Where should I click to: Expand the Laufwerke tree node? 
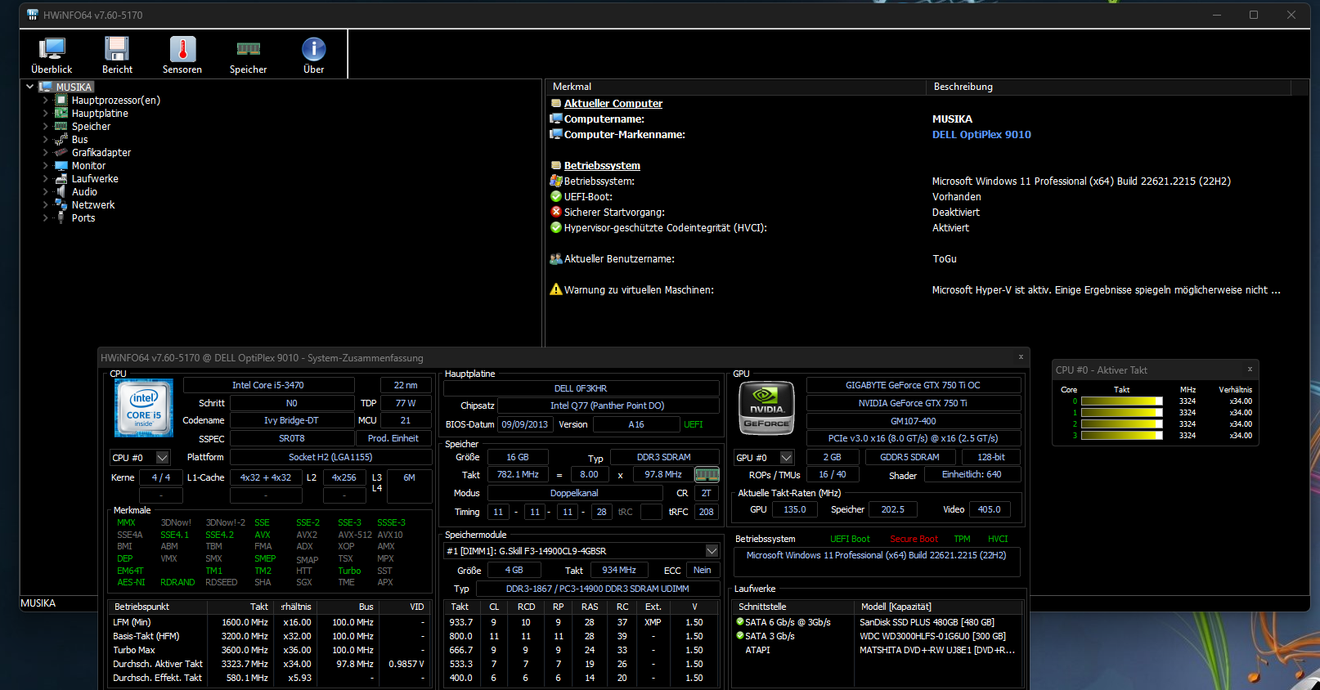pyautogui.click(x=46, y=178)
